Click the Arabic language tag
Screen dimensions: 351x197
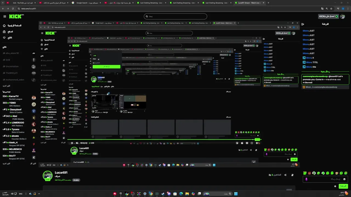tap(76, 180)
